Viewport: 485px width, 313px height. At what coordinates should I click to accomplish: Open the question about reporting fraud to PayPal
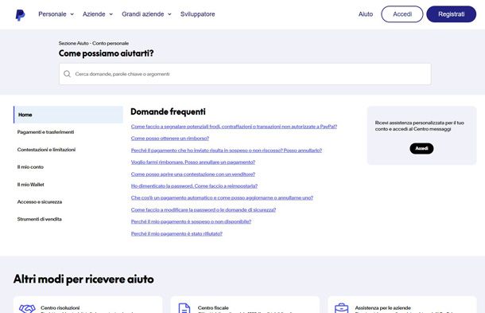click(234, 127)
